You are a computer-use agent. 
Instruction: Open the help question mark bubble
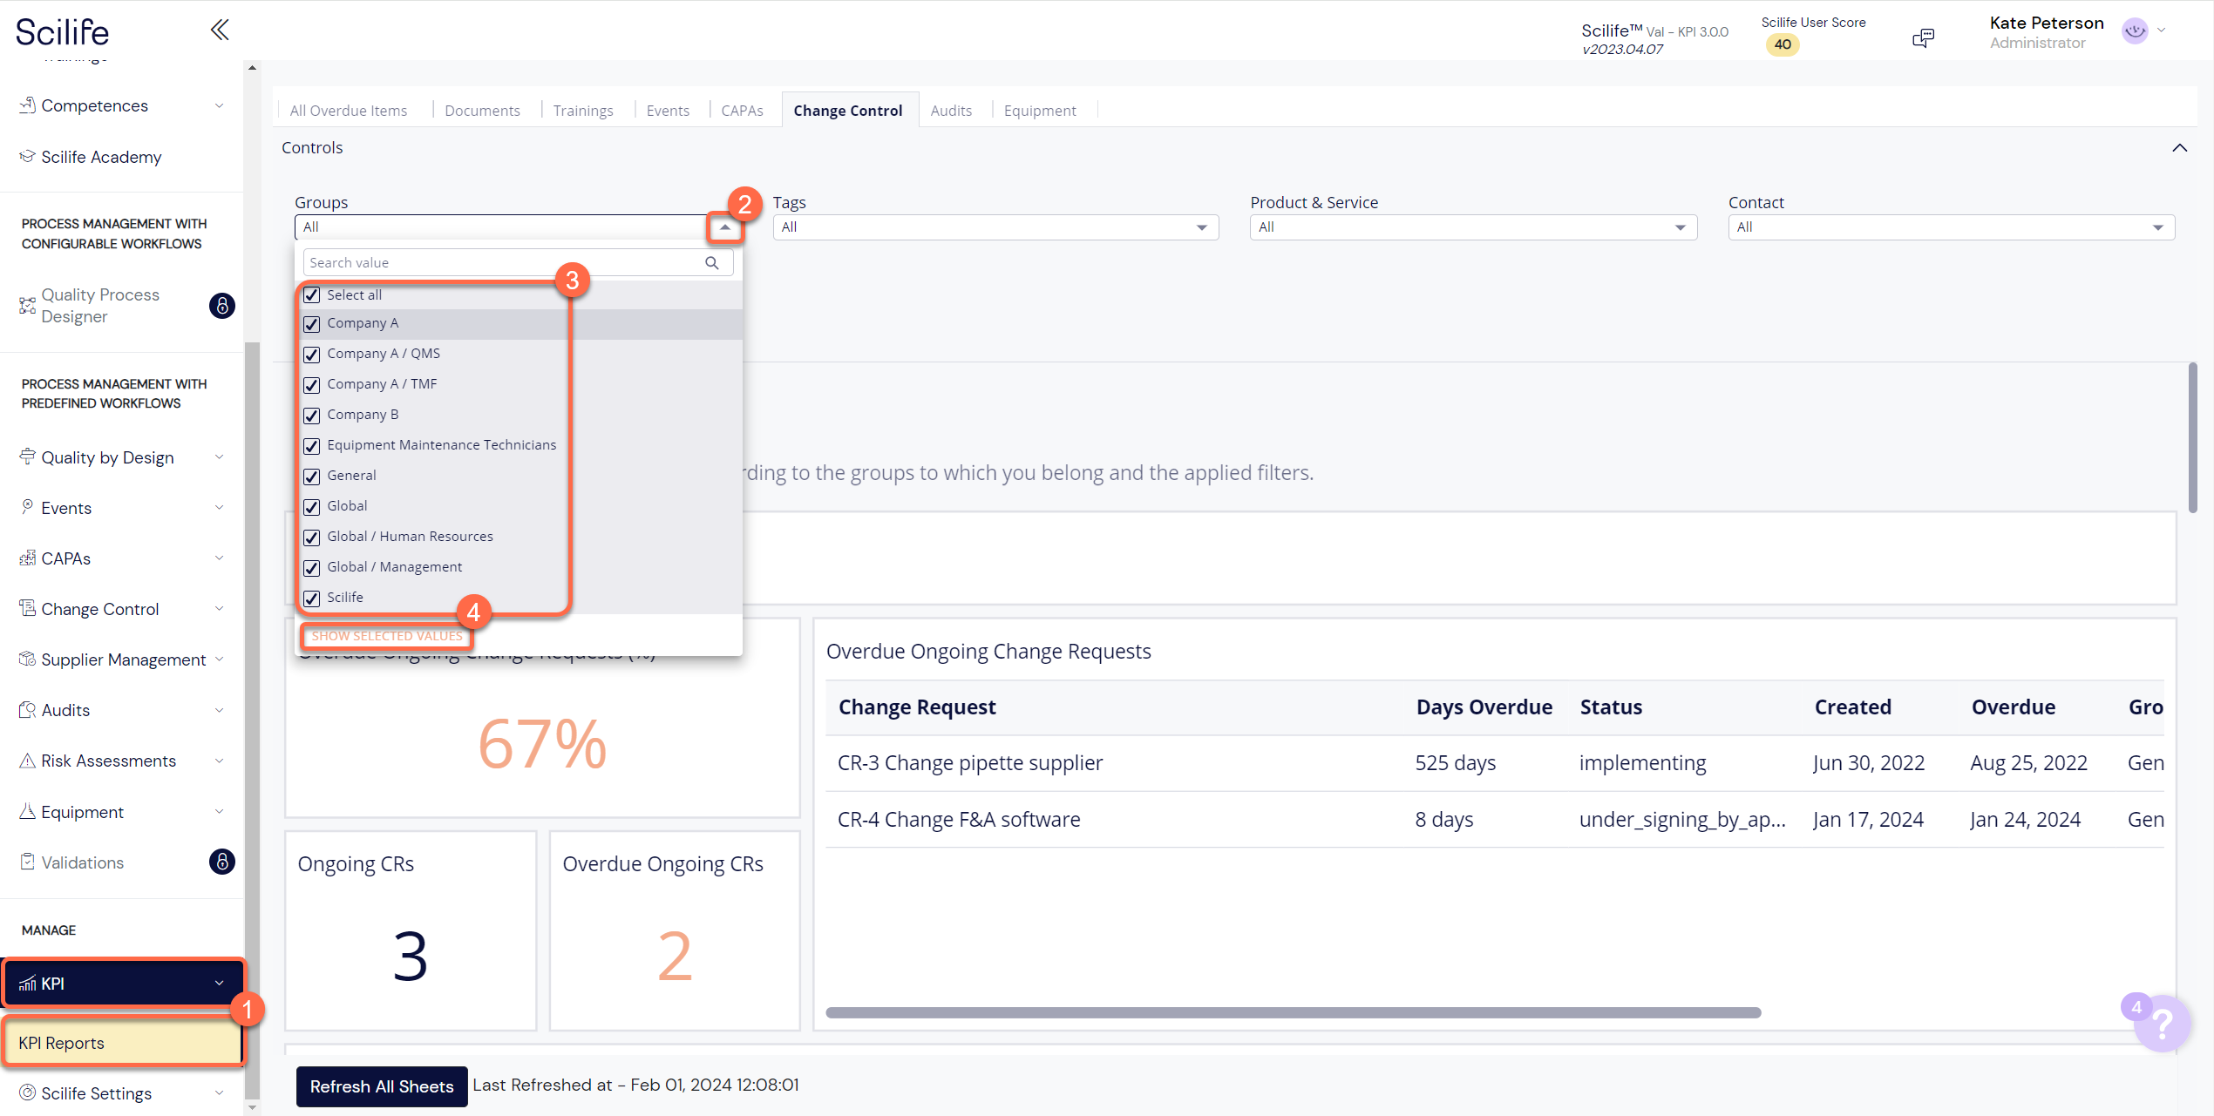pos(2163,1022)
